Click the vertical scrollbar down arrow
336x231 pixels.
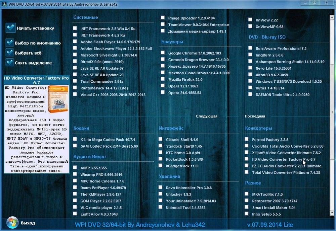(x=332, y=213)
